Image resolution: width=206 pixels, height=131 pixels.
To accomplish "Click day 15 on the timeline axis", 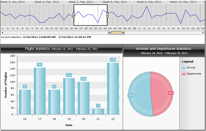I will coord(71,28).
